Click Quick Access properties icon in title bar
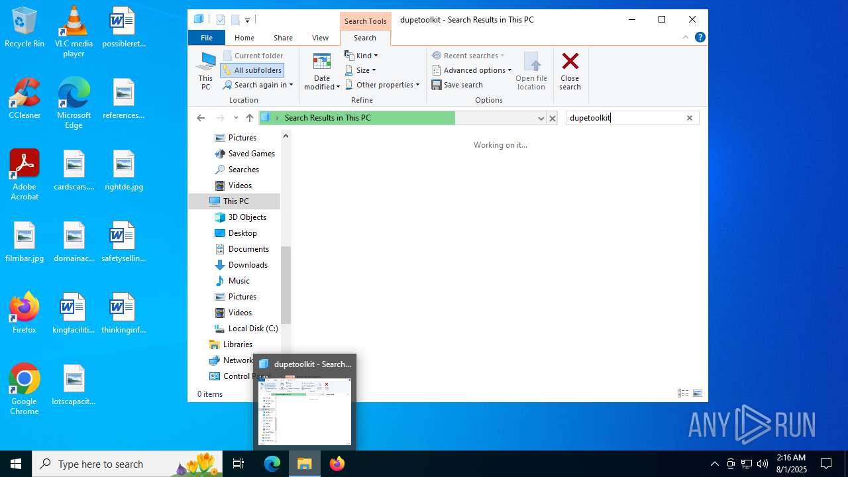This screenshot has width=848, height=477. (221, 20)
